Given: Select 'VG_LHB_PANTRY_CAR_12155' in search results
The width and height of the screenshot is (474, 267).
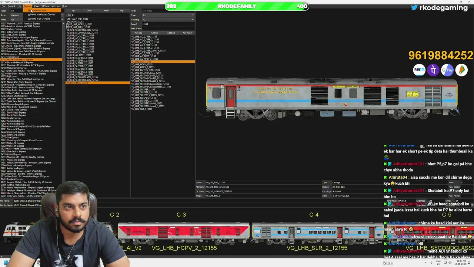Looking at the screenshot, I should [146, 70].
